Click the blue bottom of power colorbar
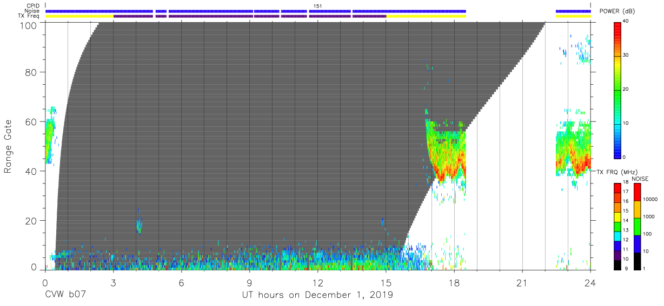Viewport: 664px width, 306px height. pos(617,149)
